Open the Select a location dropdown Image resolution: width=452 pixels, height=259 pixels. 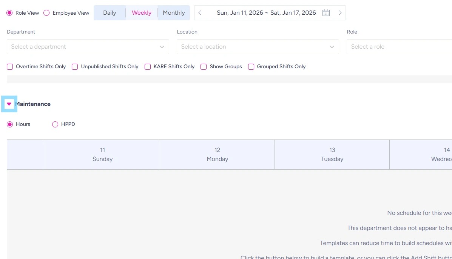[x=258, y=47]
